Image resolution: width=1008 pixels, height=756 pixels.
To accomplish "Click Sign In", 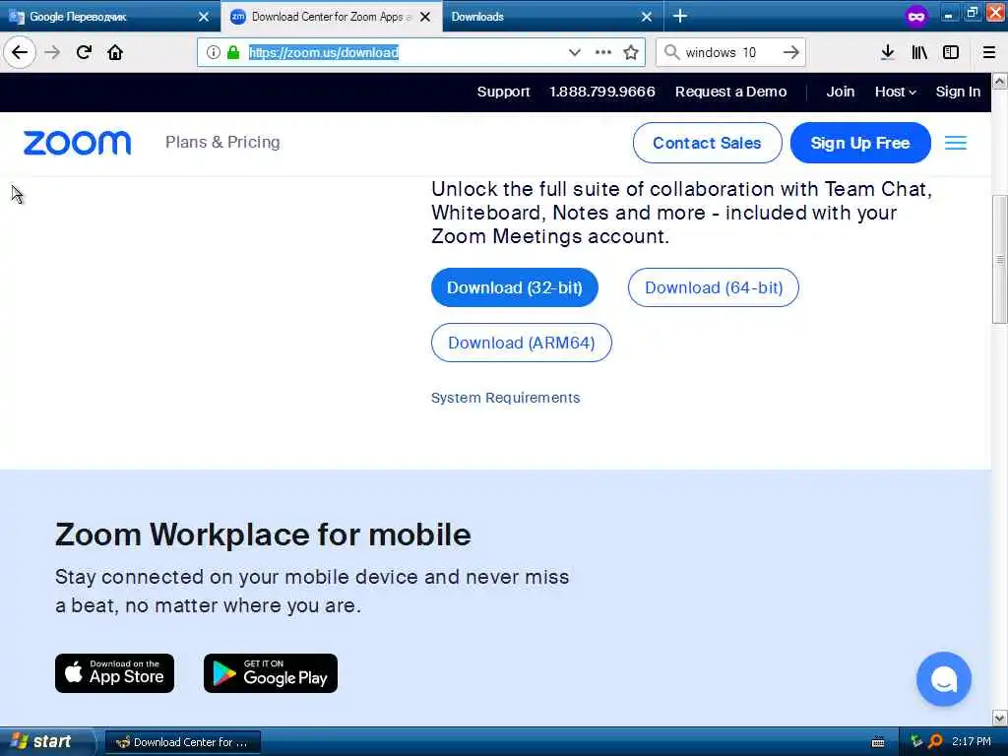I will point(958,92).
